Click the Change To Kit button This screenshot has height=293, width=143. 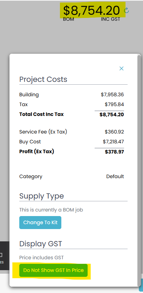click(x=40, y=222)
